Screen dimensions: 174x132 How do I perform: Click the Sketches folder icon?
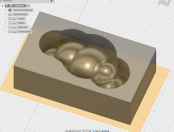[14, 27]
